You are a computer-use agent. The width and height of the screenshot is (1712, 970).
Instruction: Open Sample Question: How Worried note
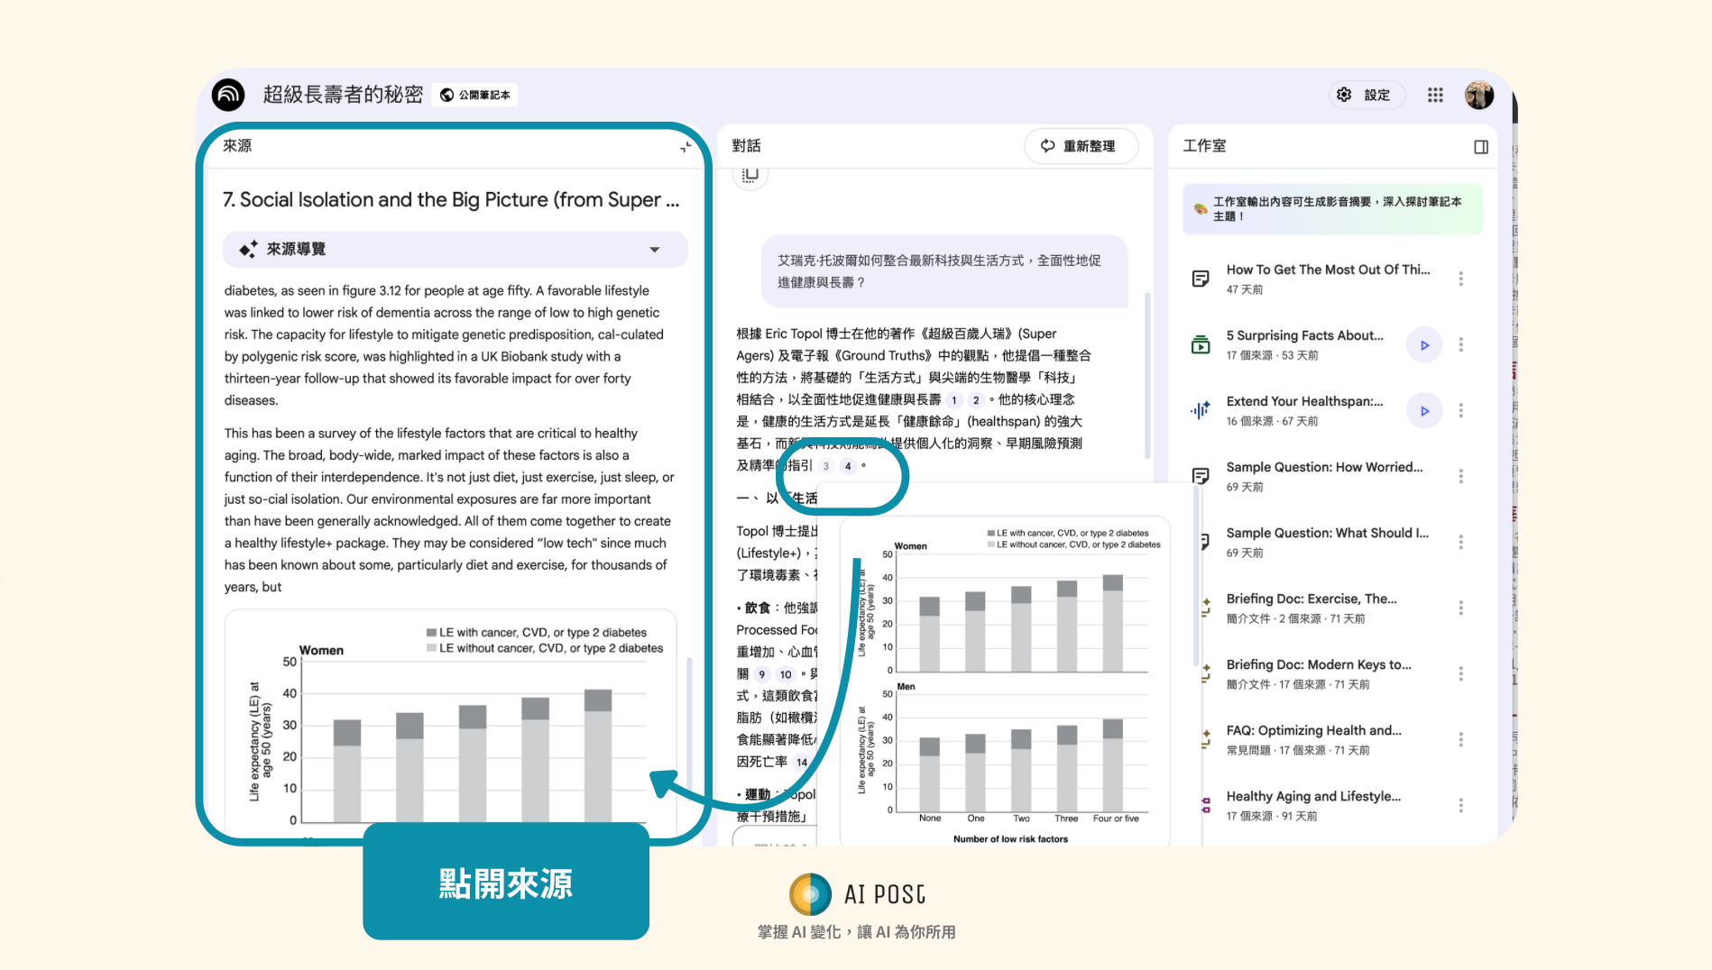(1323, 468)
